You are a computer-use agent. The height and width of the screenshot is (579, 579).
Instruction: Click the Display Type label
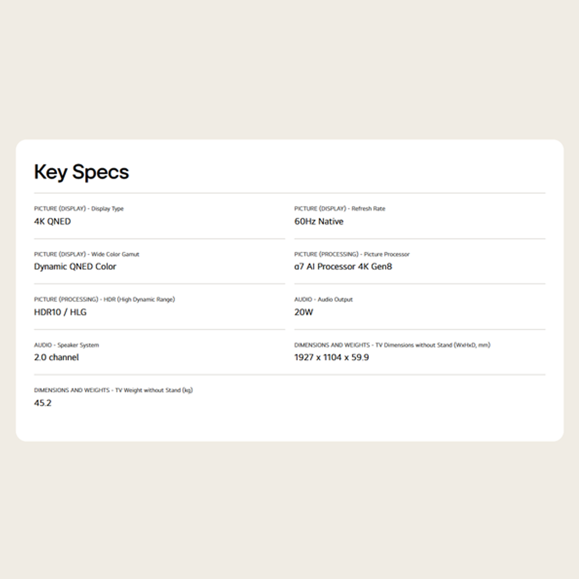[79, 208]
